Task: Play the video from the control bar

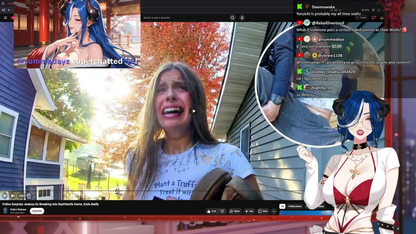Action: [5, 196]
